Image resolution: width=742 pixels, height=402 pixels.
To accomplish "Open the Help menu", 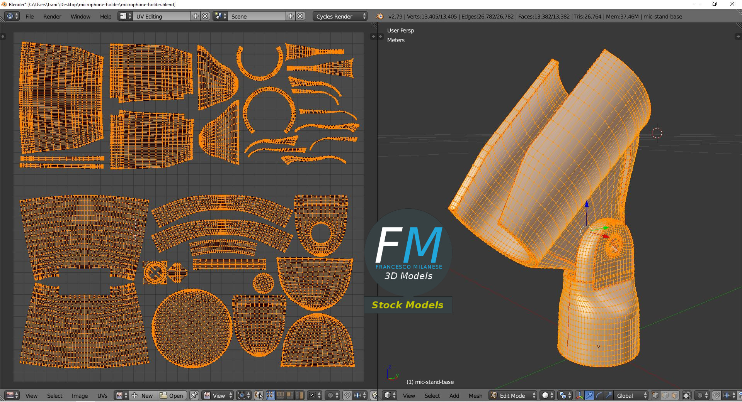I will (106, 17).
